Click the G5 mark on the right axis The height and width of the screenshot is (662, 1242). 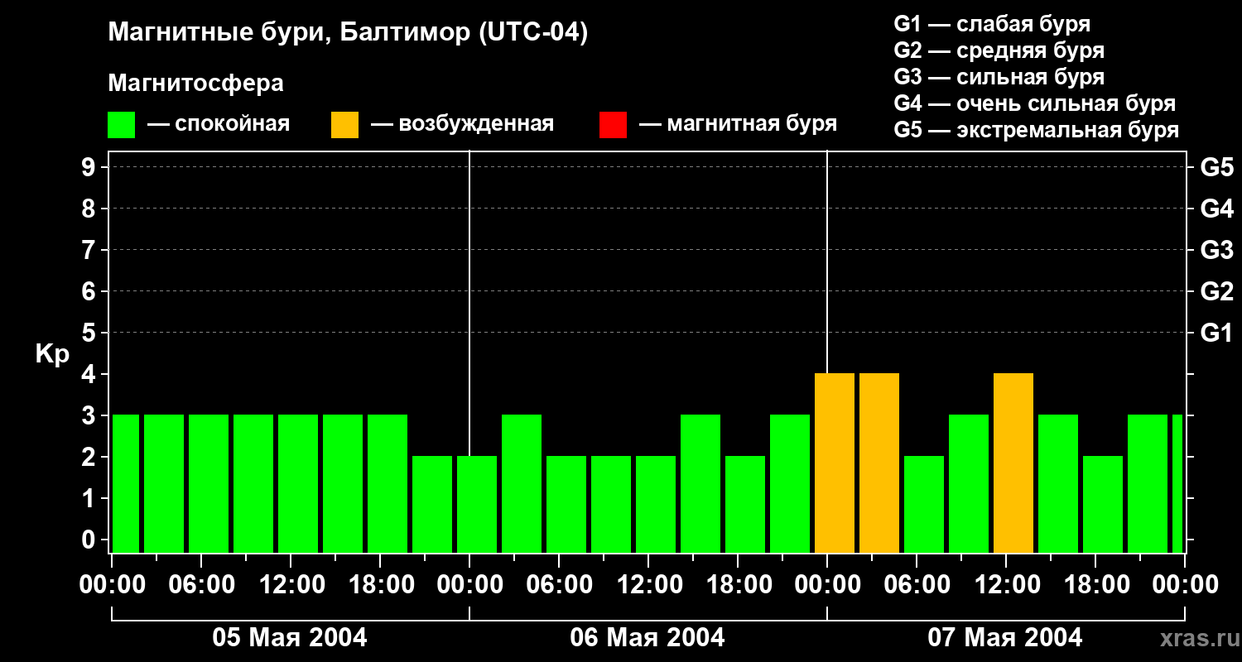tap(1216, 167)
